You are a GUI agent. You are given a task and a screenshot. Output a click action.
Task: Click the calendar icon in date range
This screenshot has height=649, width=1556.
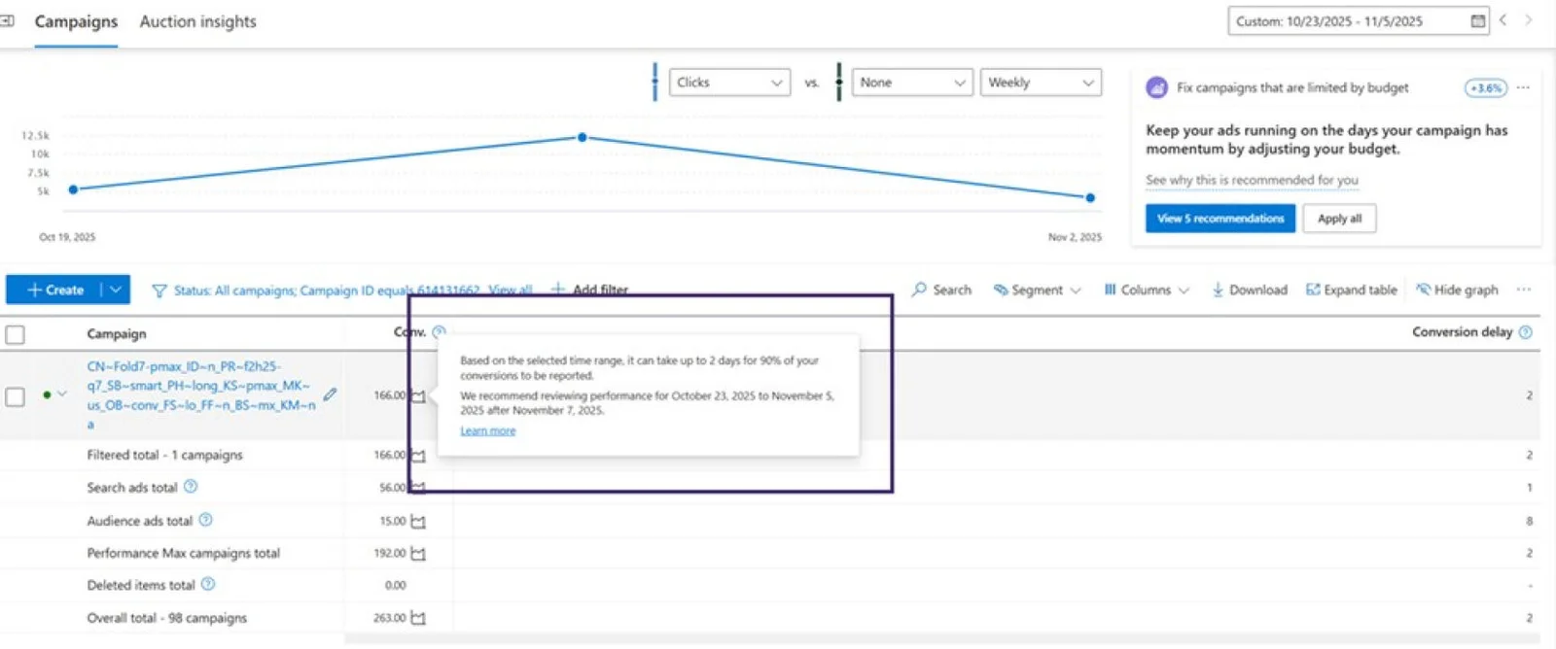coord(1477,21)
